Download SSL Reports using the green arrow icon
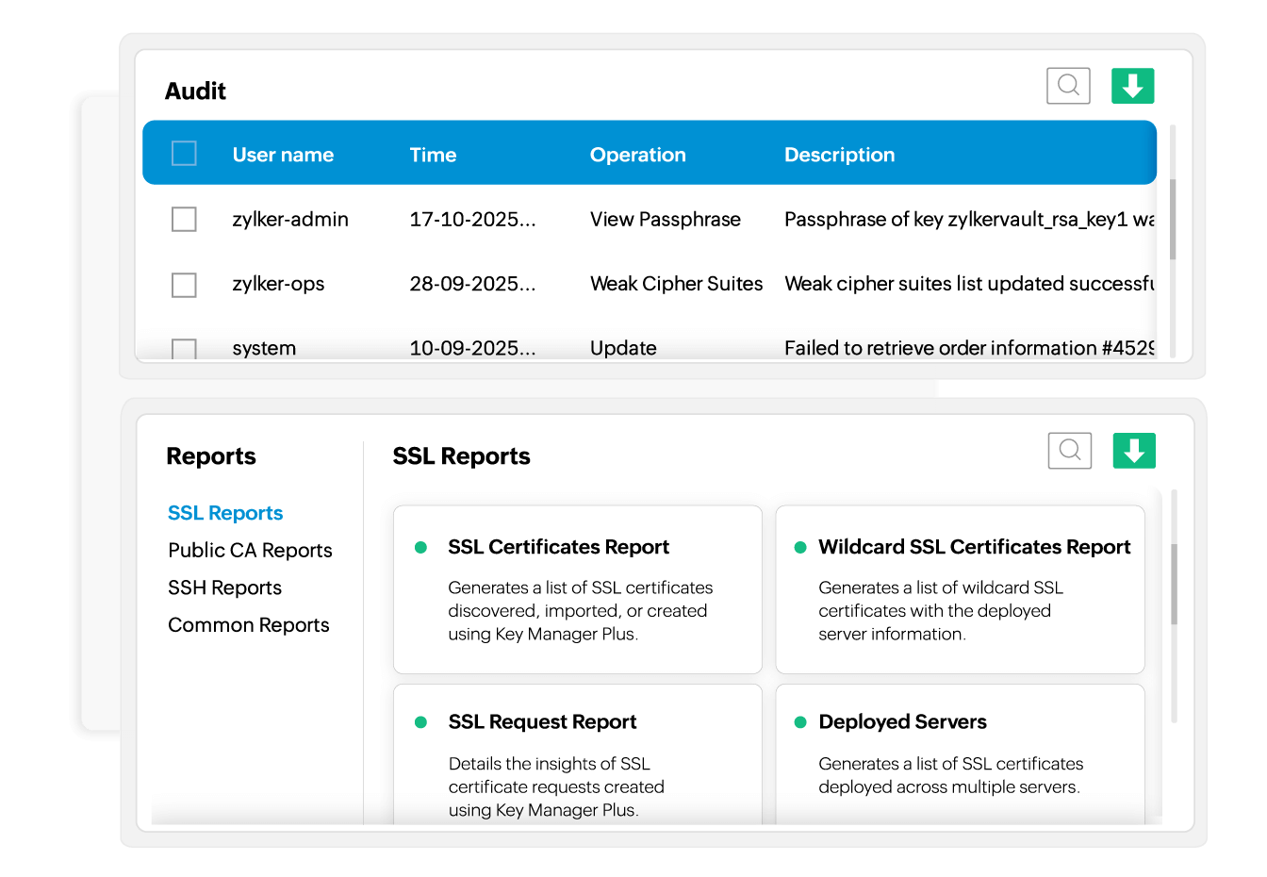This screenshot has height=877, width=1267. tap(1133, 451)
